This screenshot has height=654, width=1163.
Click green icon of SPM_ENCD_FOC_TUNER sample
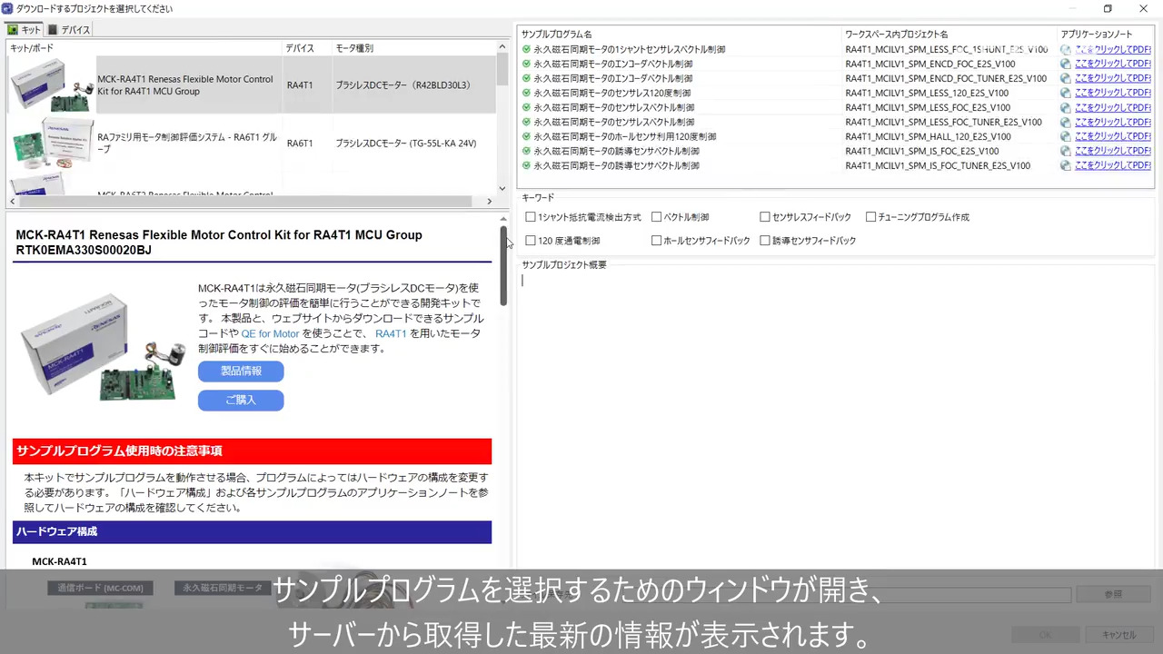pyautogui.click(x=526, y=78)
